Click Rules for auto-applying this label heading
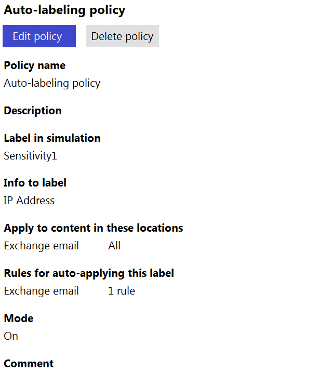Image resolution: width=317 pixels, height=373 pixels. pyautogui.click(x=89, y=274)
